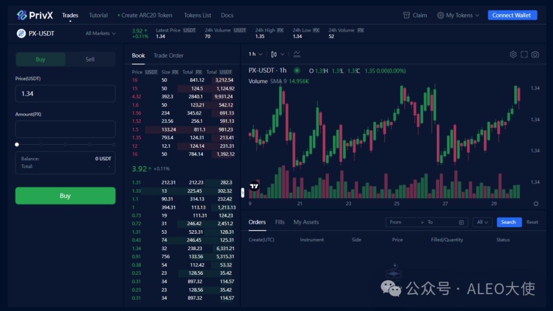The image size is (553, 311).
Task: Open the Docs menu item
Action: 227,15
